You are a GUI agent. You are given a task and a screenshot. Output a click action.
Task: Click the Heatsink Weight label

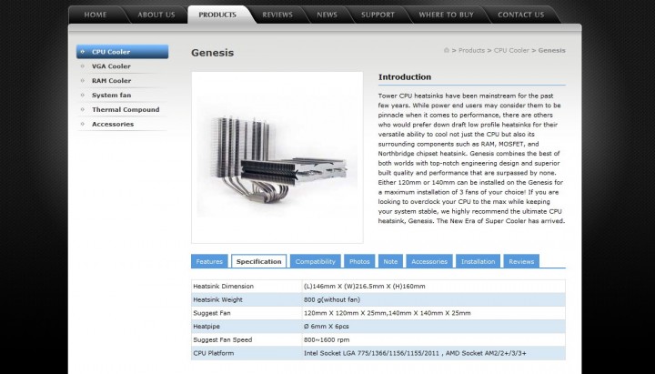[217, 299]
